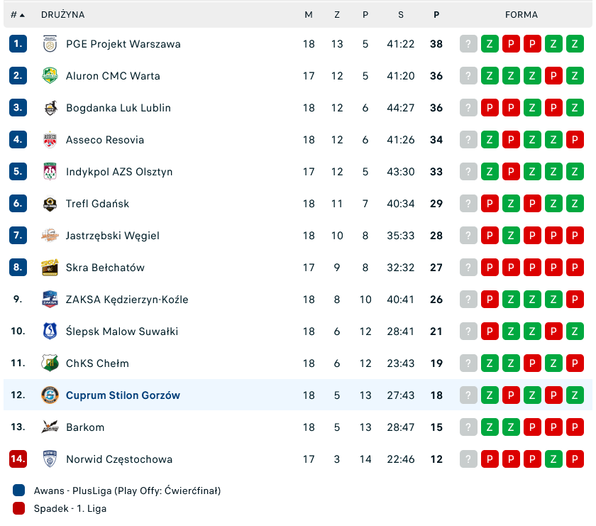The image size is (596, 526).
Task: Open Jastrzębski Węgiel team page
Action: click(x=112, y=236)
